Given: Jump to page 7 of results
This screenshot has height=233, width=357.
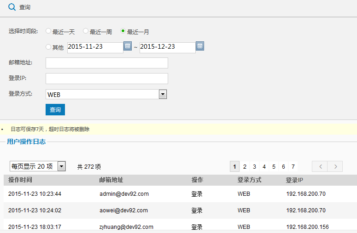Looking at the screenshot, I should (293, 167).
